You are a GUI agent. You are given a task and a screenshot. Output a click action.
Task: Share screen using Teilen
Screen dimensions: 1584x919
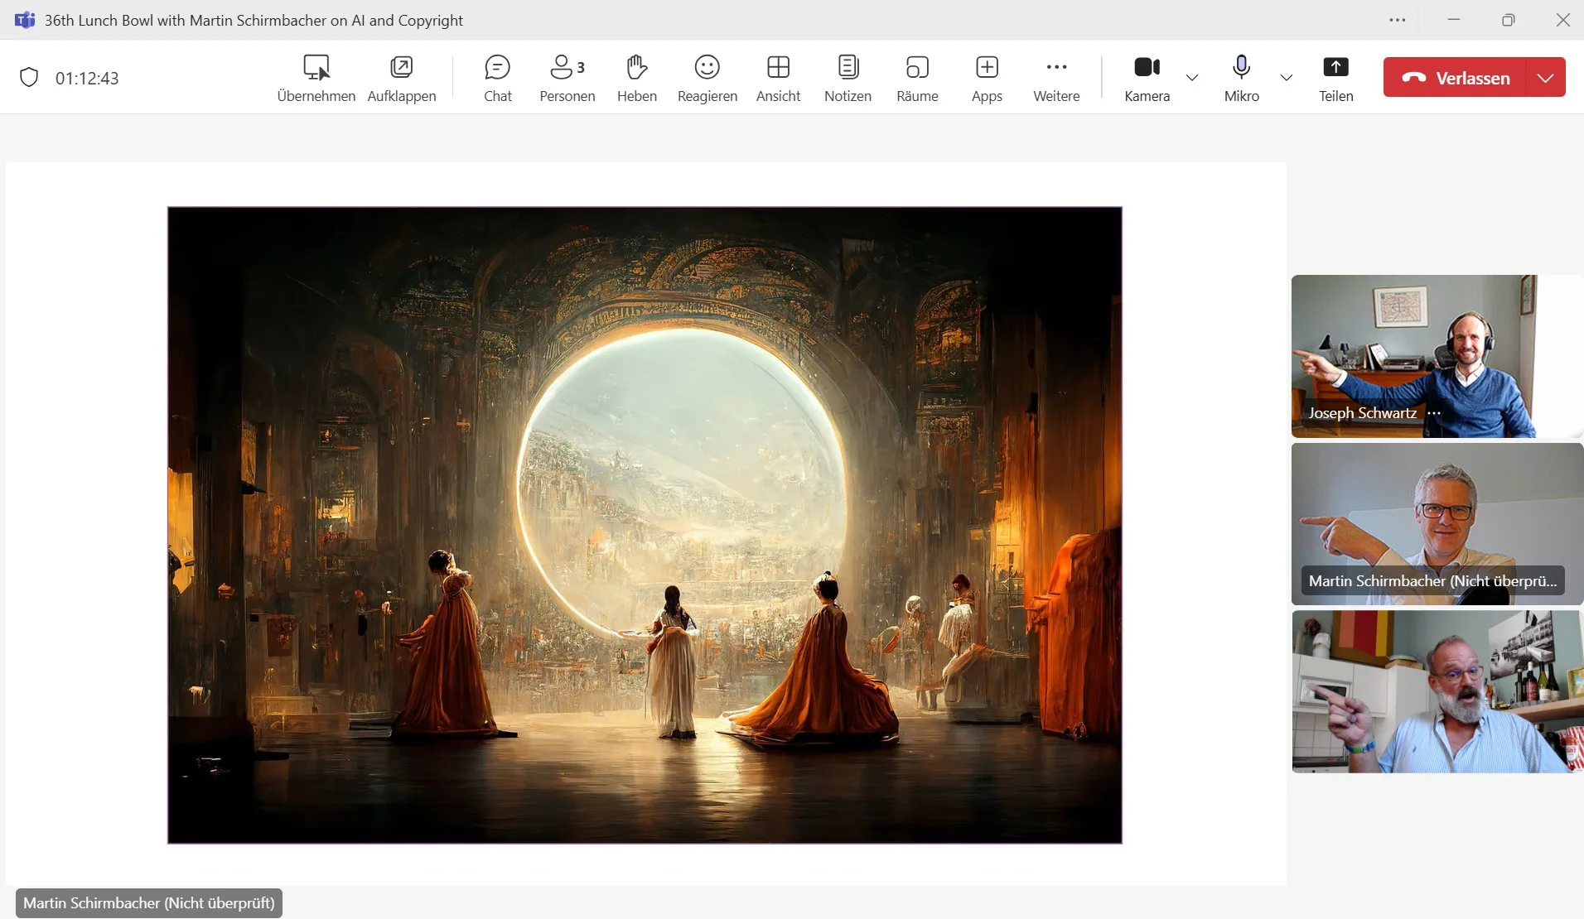point(1335,78)
